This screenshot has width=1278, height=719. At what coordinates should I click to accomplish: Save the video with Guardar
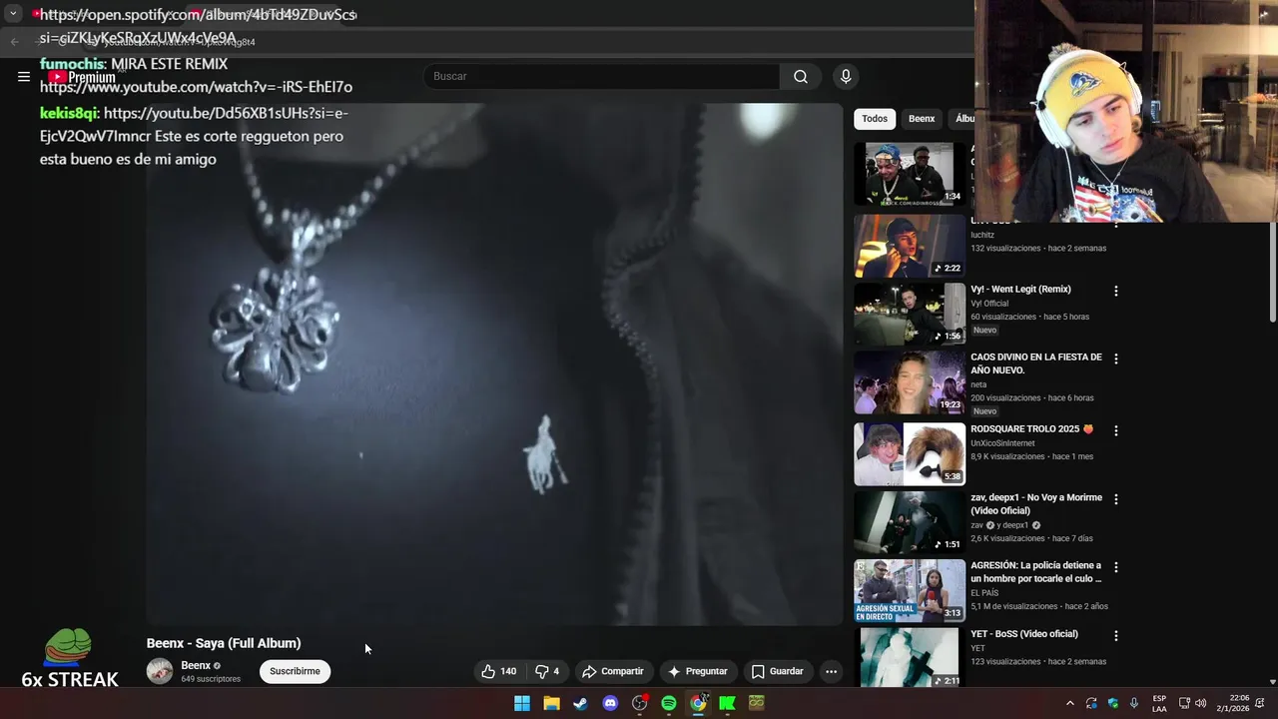pyautogui.click(x=777, y=671)
